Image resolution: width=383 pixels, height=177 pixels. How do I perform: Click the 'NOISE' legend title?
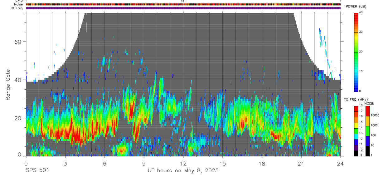tap(369, 104)
